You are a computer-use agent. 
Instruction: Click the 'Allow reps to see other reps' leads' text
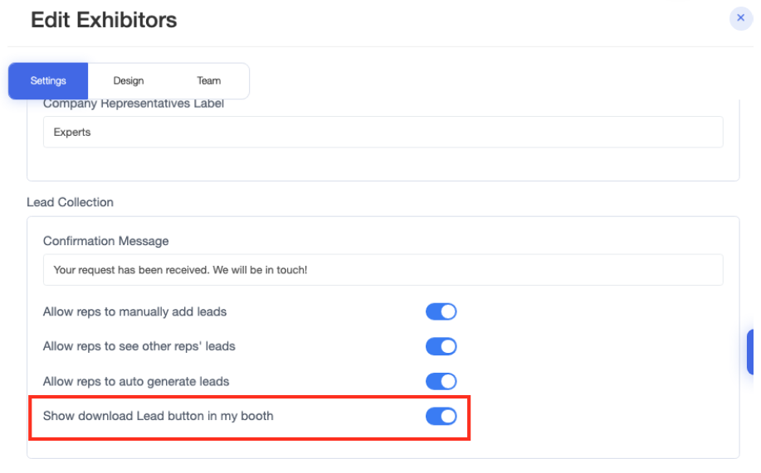pos(139,346)
